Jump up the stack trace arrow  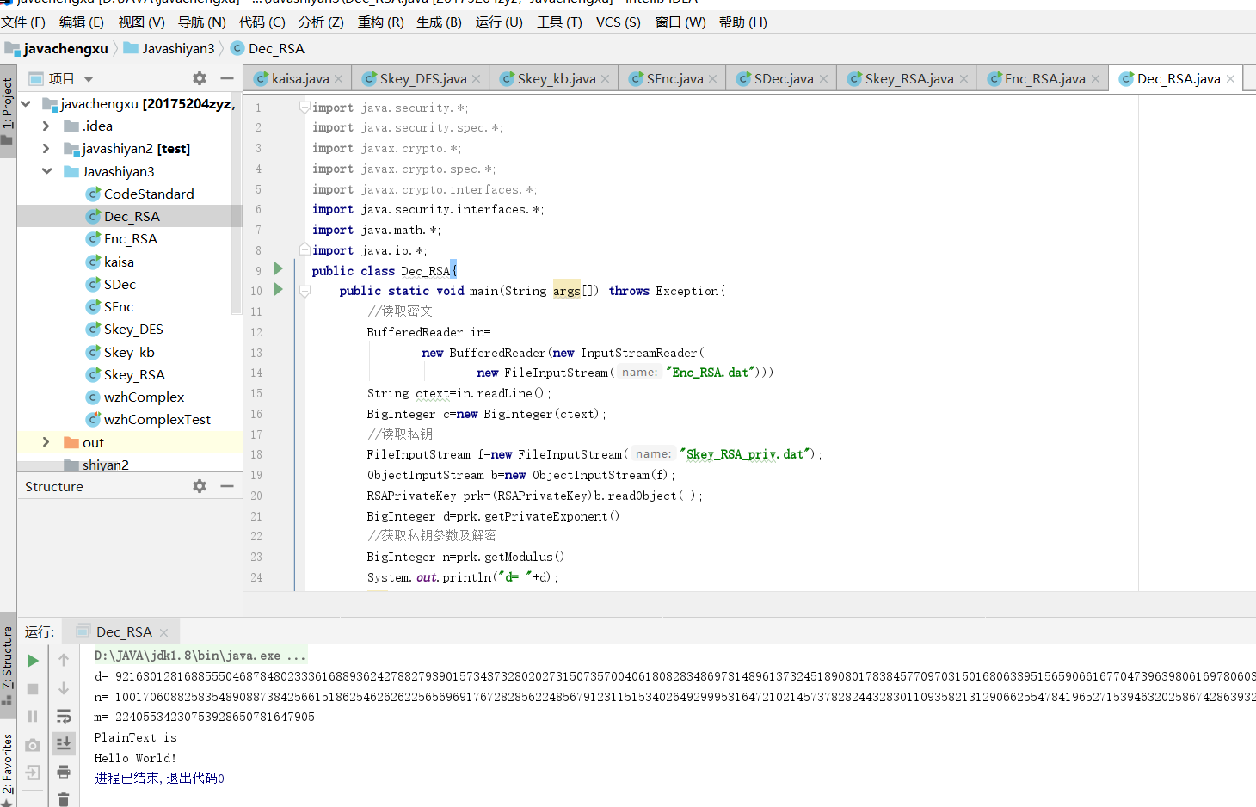point(64,660)
